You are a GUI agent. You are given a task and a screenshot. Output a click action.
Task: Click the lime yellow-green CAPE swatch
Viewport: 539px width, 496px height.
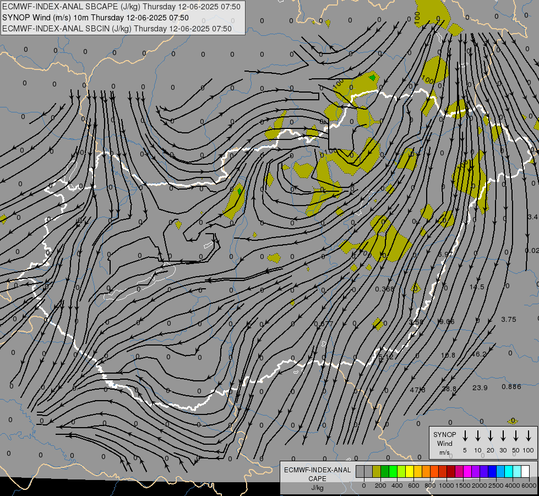tap(401, 471)
